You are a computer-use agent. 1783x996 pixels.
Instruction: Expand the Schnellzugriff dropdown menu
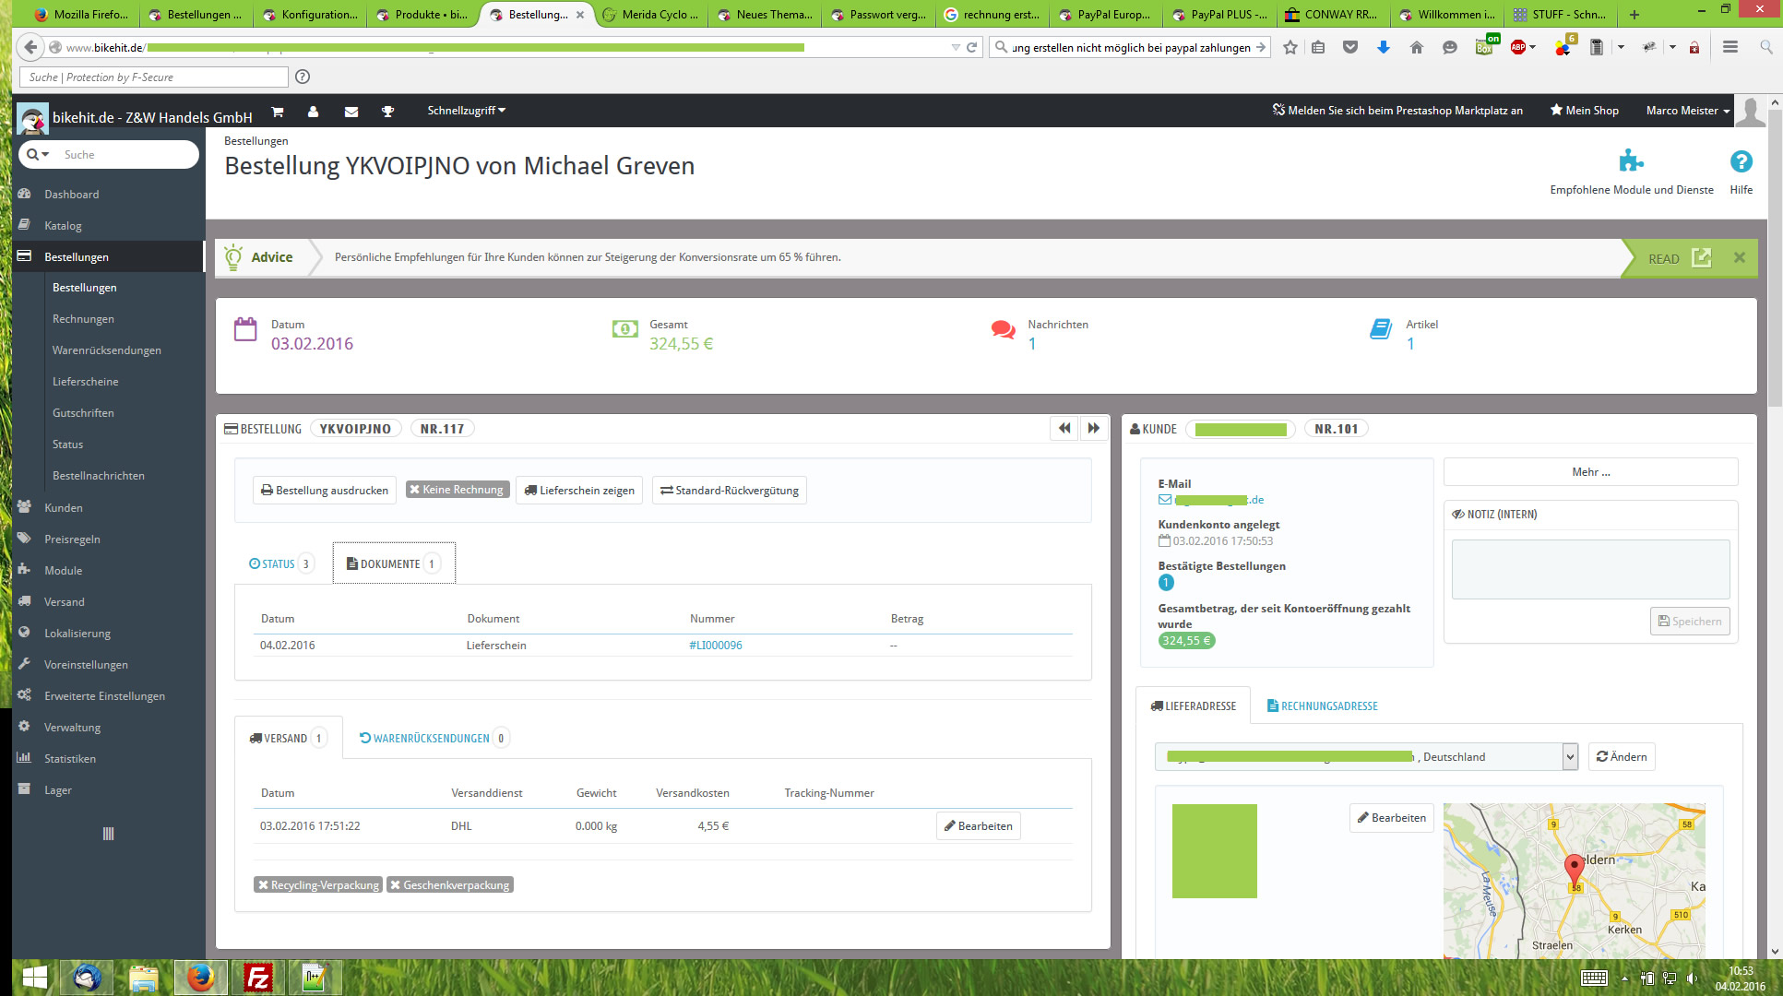click(466, 111)
